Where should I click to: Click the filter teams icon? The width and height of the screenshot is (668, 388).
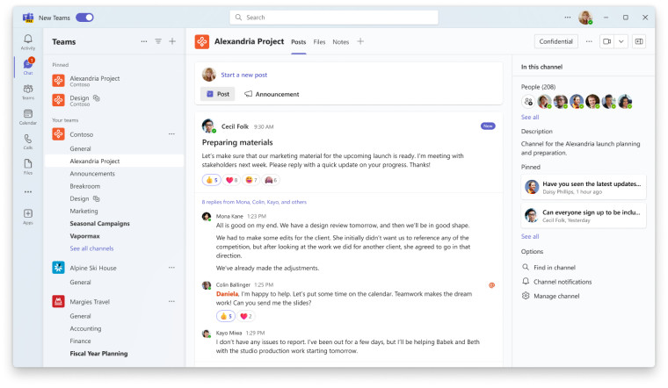click(158, 41)
